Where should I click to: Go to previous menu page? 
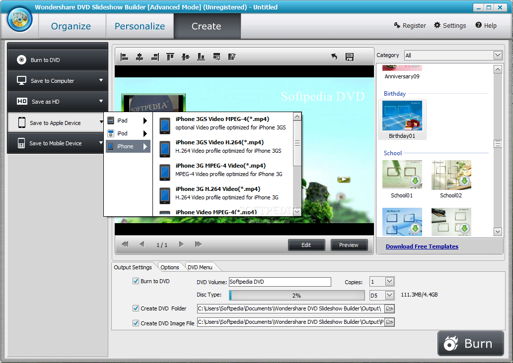pos(142,244)
